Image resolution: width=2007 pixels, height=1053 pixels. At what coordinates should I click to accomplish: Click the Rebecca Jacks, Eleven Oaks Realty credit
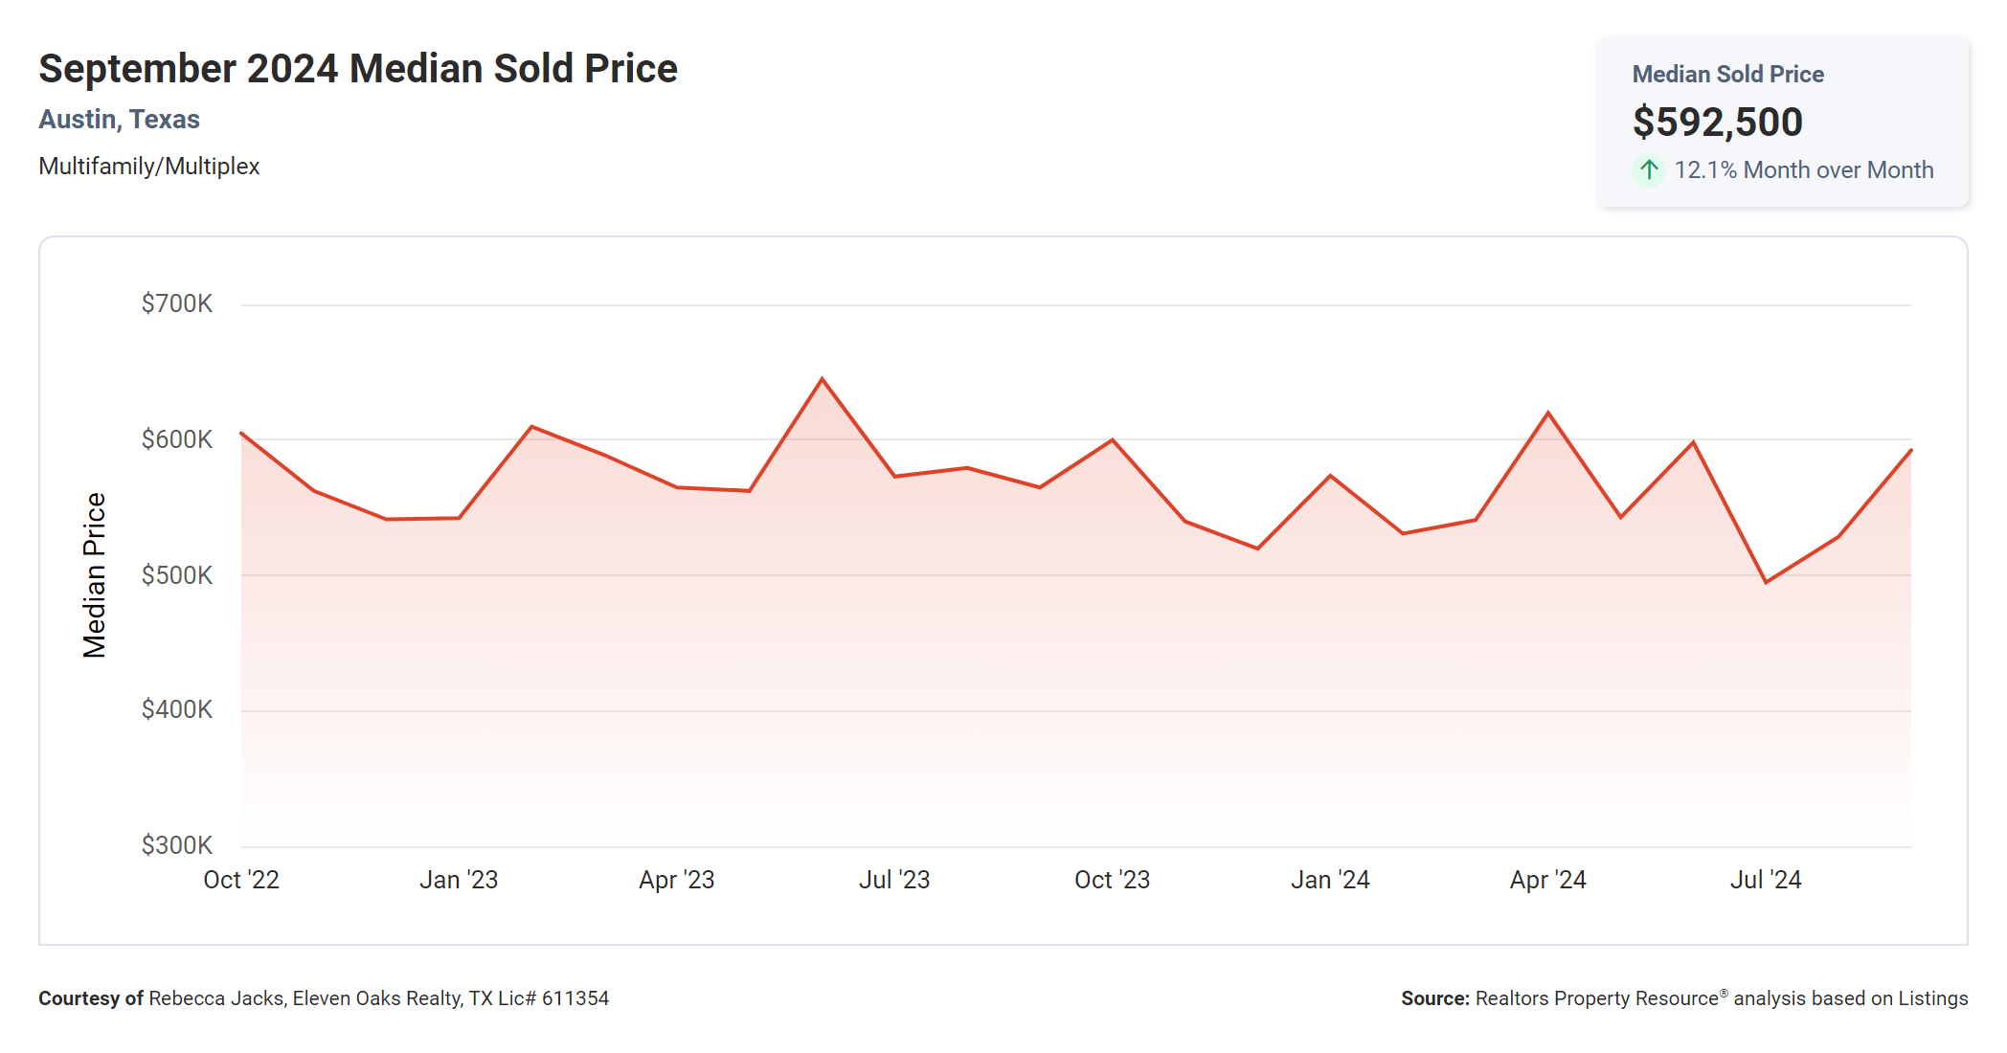[x=378, y=998]
